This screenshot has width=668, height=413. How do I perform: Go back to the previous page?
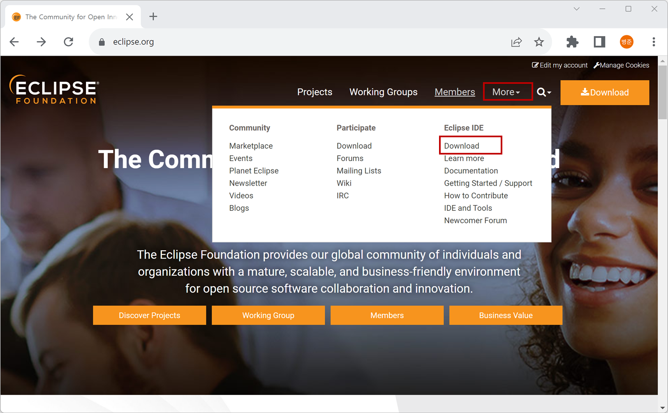point(14,42)
